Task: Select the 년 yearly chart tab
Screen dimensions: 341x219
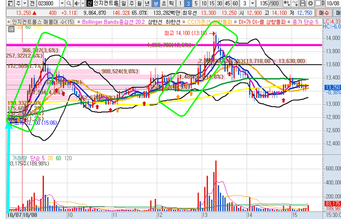Action: 147,3
